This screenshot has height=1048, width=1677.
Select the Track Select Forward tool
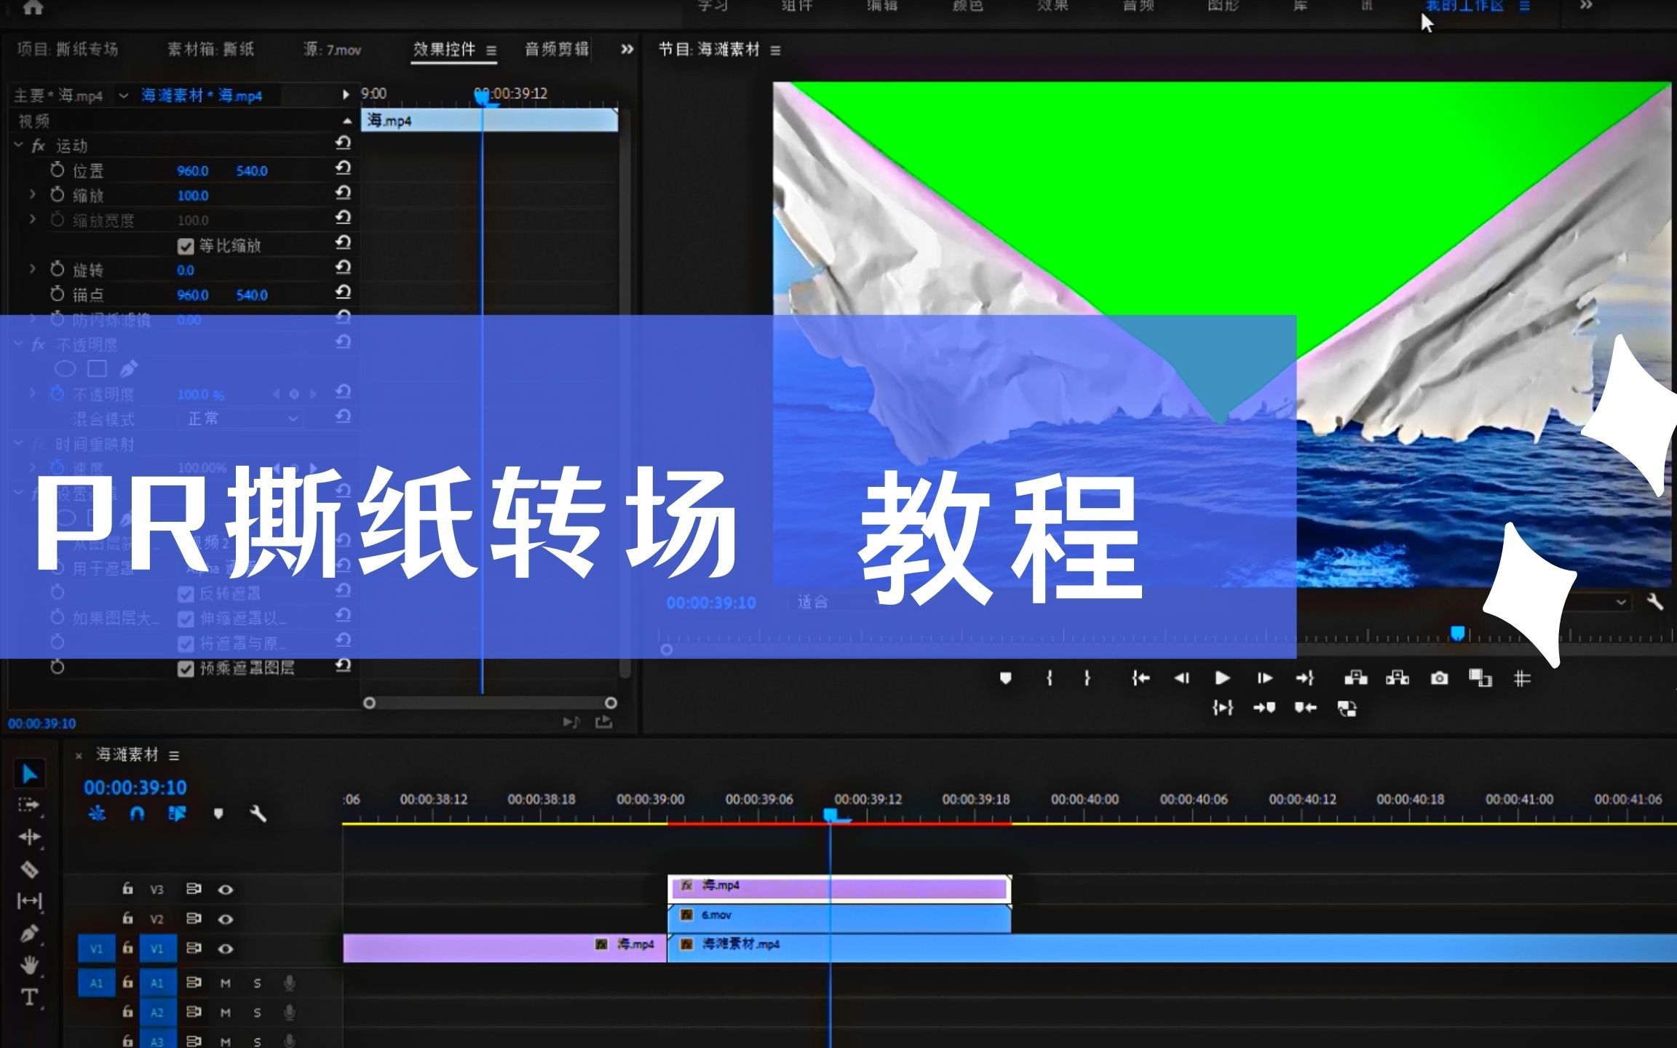(x=29, y=805)
